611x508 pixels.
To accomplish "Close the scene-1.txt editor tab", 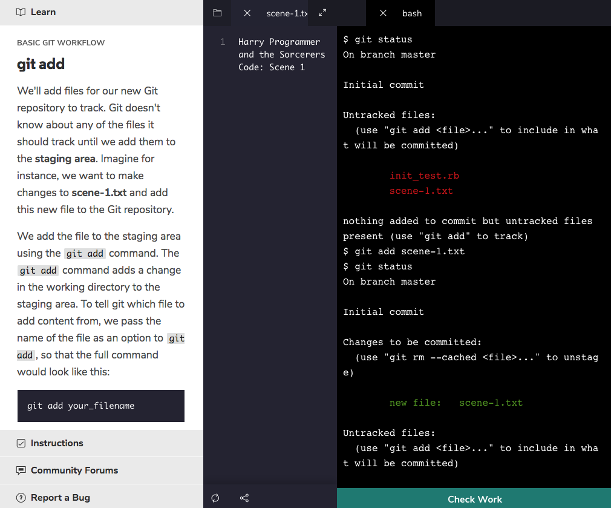I will pos(247,13).
